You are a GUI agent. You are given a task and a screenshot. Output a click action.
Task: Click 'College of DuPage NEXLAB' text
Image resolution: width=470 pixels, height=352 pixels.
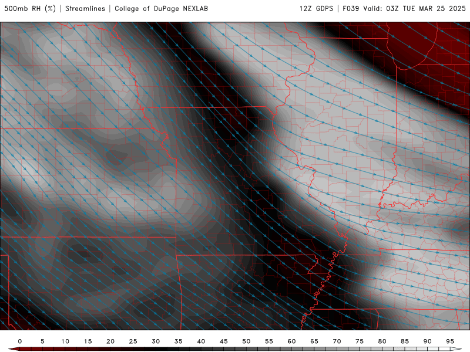[161, 8]
